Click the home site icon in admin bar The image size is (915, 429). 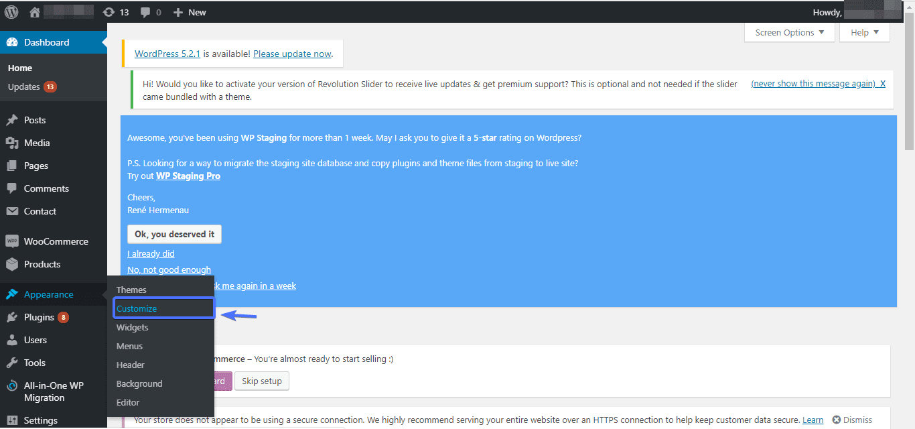click(x=36, y=12)
